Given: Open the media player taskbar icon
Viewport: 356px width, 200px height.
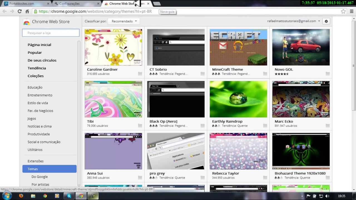Looking at the screenshot, I should [x=57, y=196].
